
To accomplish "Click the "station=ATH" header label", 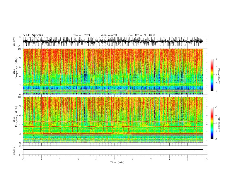I will pyautogui.click(x=109, y=35).
